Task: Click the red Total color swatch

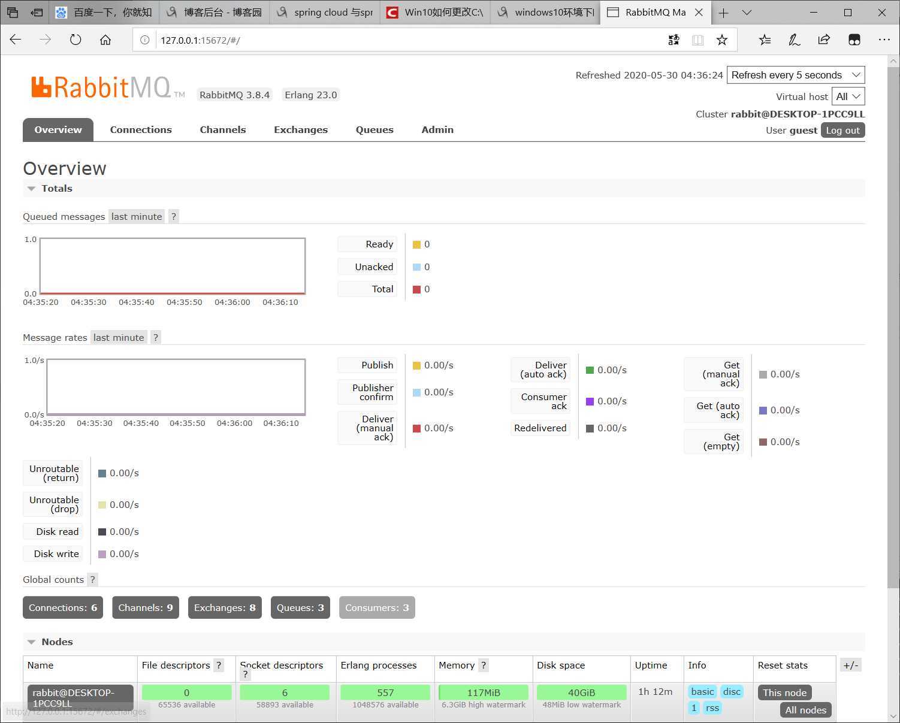Action: [x=416, y=289]
